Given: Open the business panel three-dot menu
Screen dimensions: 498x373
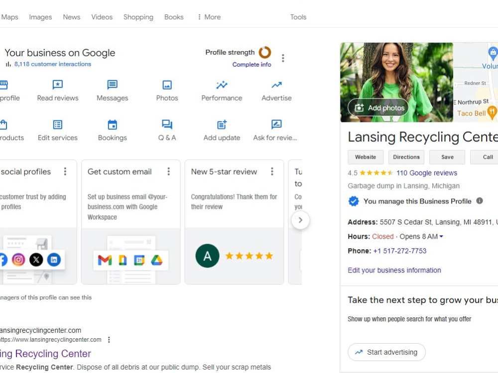Looking at the screenshot, I should pos(283,58).
